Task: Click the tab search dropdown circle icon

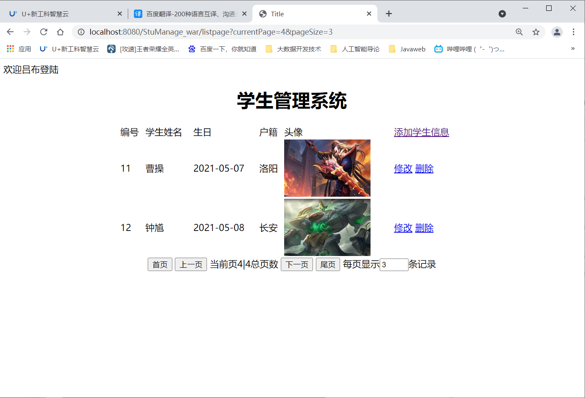Action: [x=502, y=14]
